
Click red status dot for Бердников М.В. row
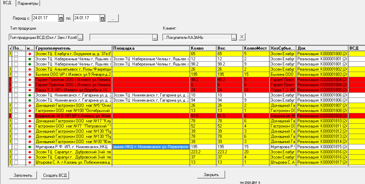pyautogui.click(x=29, y=116)
